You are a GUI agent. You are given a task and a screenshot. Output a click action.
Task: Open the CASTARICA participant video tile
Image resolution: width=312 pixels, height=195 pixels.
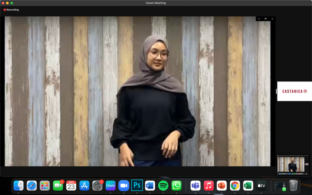coord(294,91)
